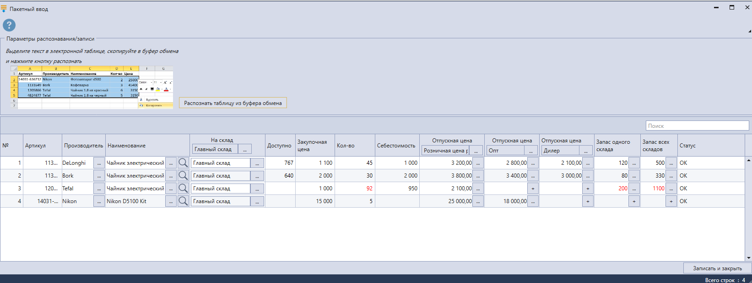Sort by the Доступно column header
The image size is (752, 283).
click(280, 146)
